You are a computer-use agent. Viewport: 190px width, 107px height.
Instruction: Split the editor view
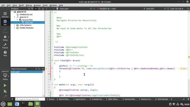click(188, 9)
